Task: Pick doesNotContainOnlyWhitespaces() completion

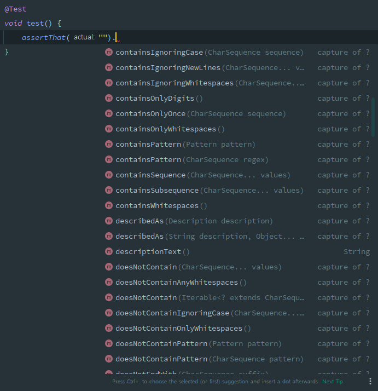Action: [x=237, y=329]
